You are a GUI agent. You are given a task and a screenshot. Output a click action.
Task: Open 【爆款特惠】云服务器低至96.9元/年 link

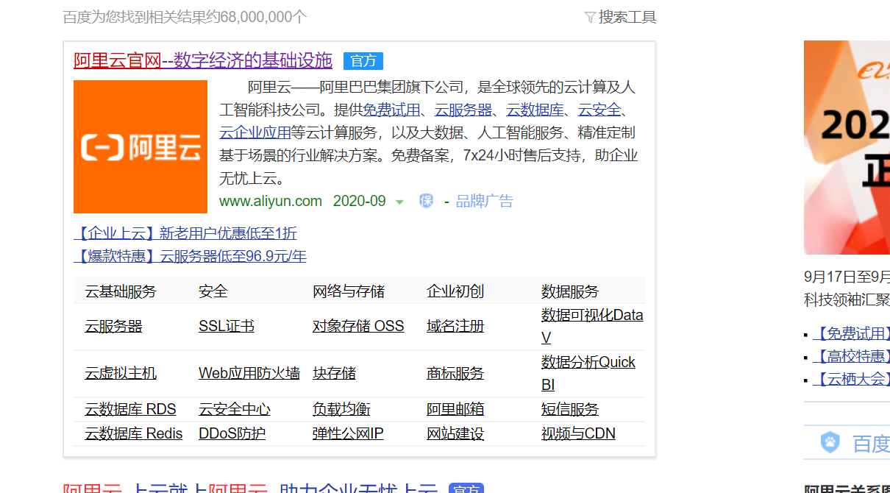(190, 256)
